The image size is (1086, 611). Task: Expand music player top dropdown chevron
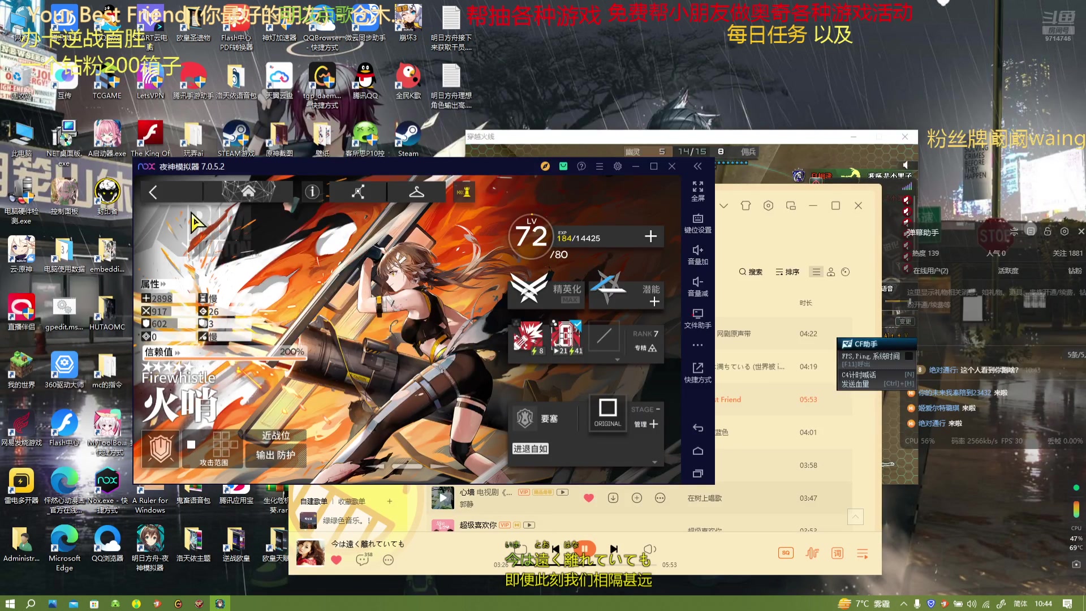pyautogui.click(x=723, y=206)
